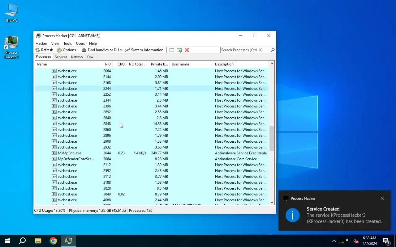Image resolution: width=396 pixels, height=247 pixels.
Task: Open the Tools menu
Action: pos(67,44)
